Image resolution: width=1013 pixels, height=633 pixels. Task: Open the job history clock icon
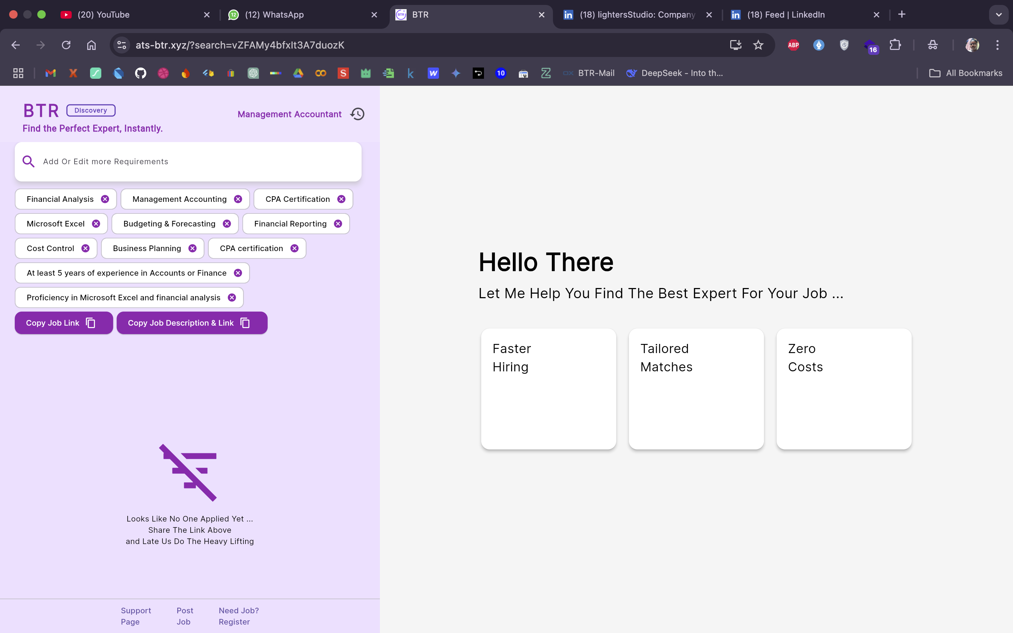click(357, 114)
